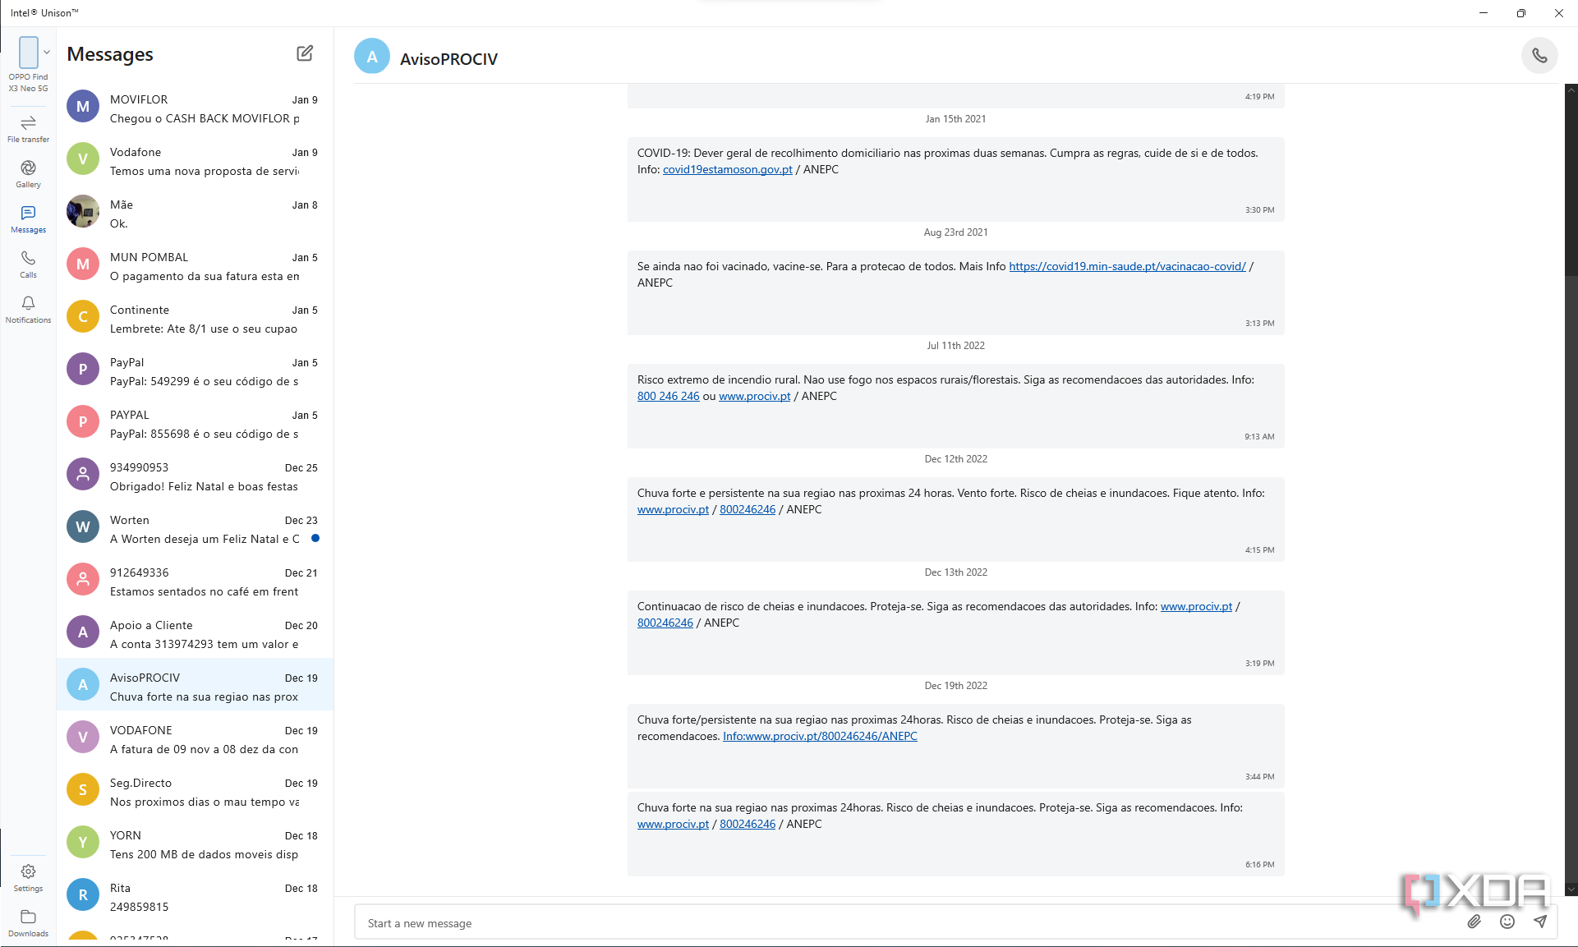Select the AvisoPROCIV conversation in list
The width and height of the screenshot is (1578, 947).
point(196,685)
